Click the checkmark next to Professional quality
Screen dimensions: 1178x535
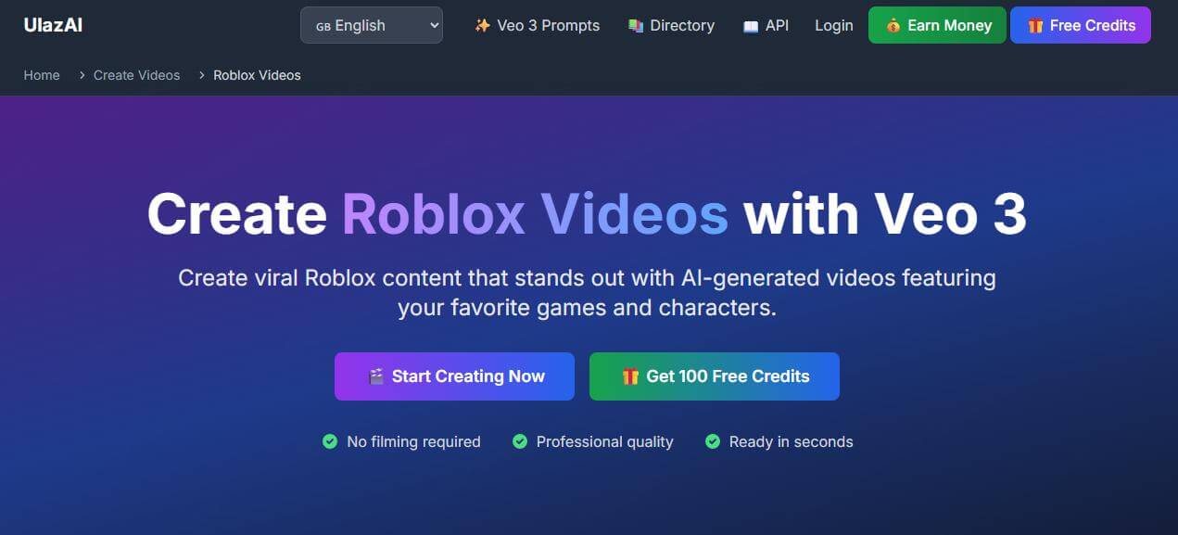[520, 441]
